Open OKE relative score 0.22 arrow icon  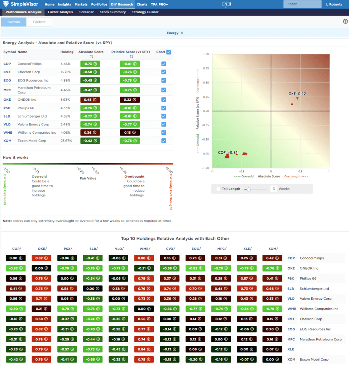point(134,100)
